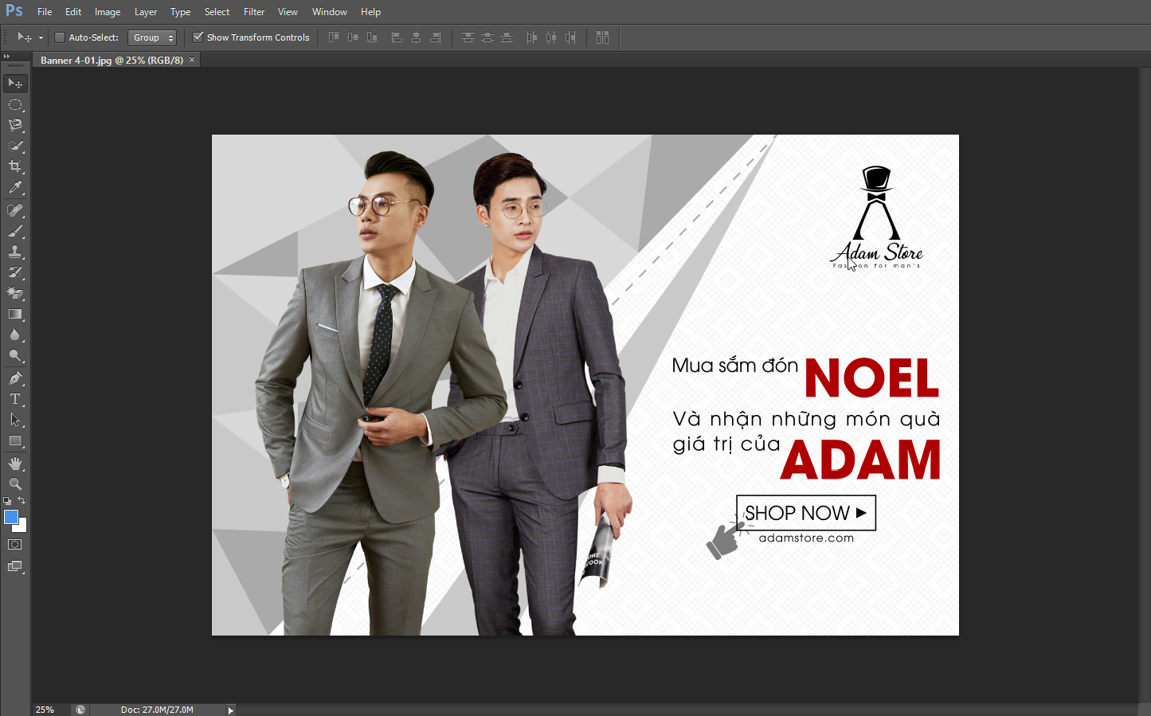
Task: Select the Pen tool
Action: tap(15, 378)
